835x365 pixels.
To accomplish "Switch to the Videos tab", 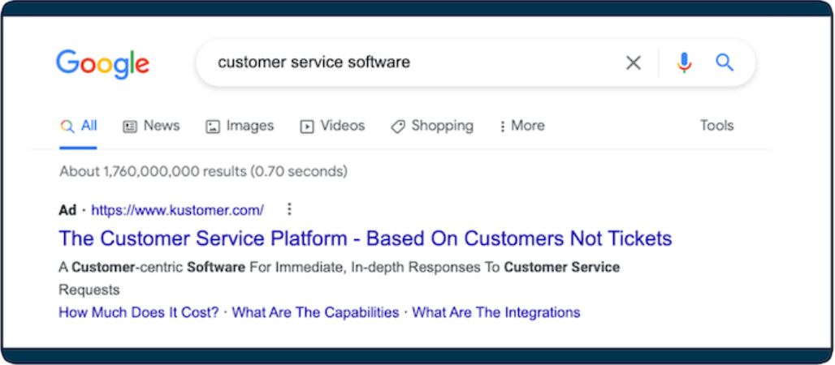I will coord(332,126).
